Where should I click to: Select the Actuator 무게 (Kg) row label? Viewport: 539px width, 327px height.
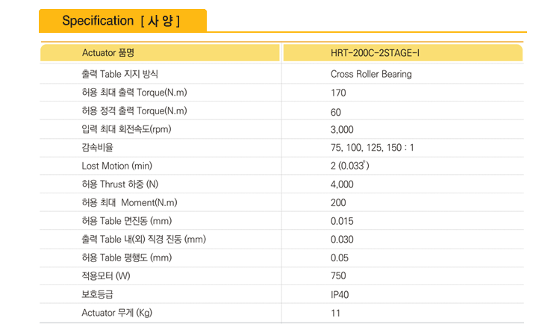click(x=117, y=313)
